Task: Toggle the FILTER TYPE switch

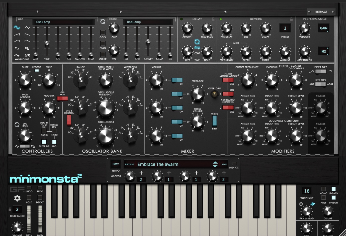Action: (320, 72)
